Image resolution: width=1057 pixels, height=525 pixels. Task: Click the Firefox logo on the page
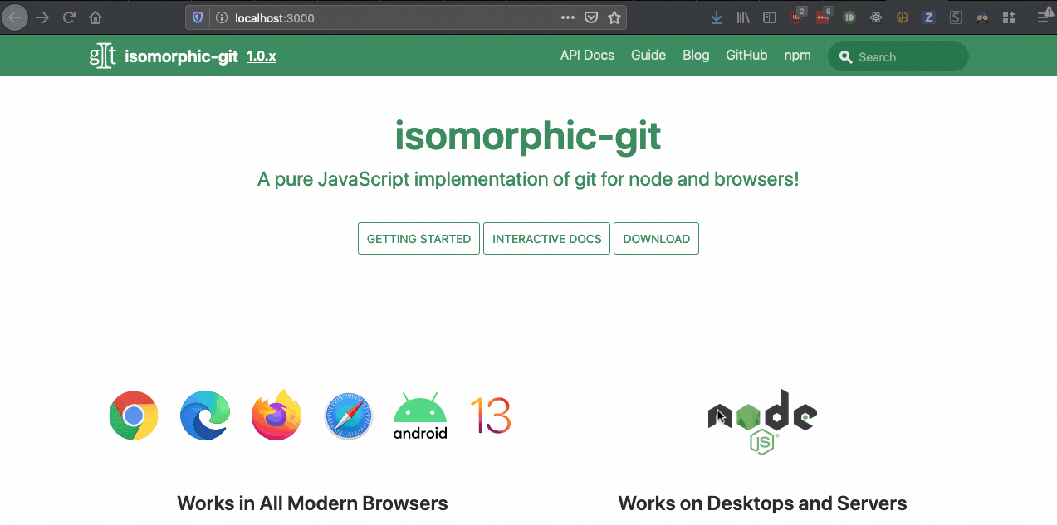pos(276,415)
